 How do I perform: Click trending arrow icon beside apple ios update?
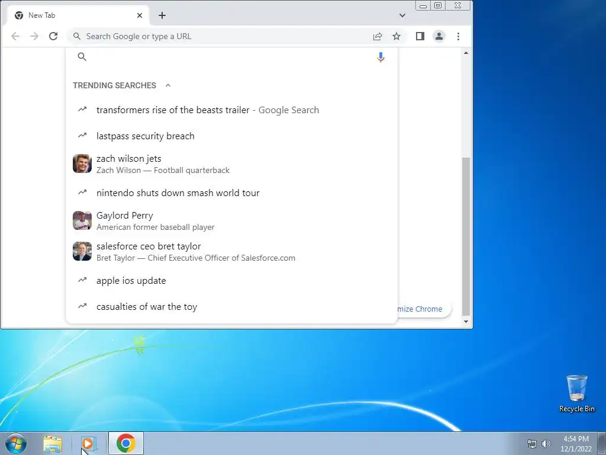click(82, 280)
